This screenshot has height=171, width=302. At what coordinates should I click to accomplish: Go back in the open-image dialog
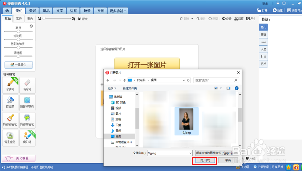click(108, 80)
